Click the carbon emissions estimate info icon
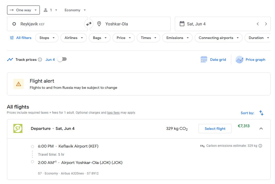The height and width of the screenshot is (184, 275). pos(260,146)
